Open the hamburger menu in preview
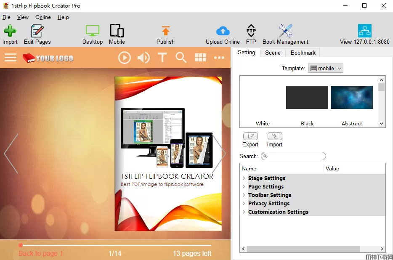 (x=11, y=58)
